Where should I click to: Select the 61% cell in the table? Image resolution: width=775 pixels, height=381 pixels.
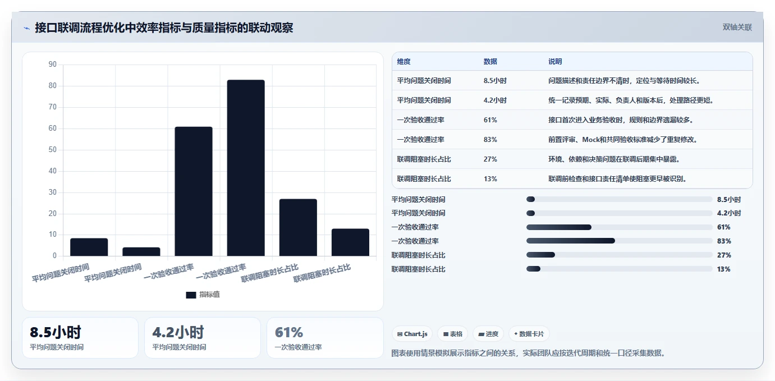click(x=490, y=120)
